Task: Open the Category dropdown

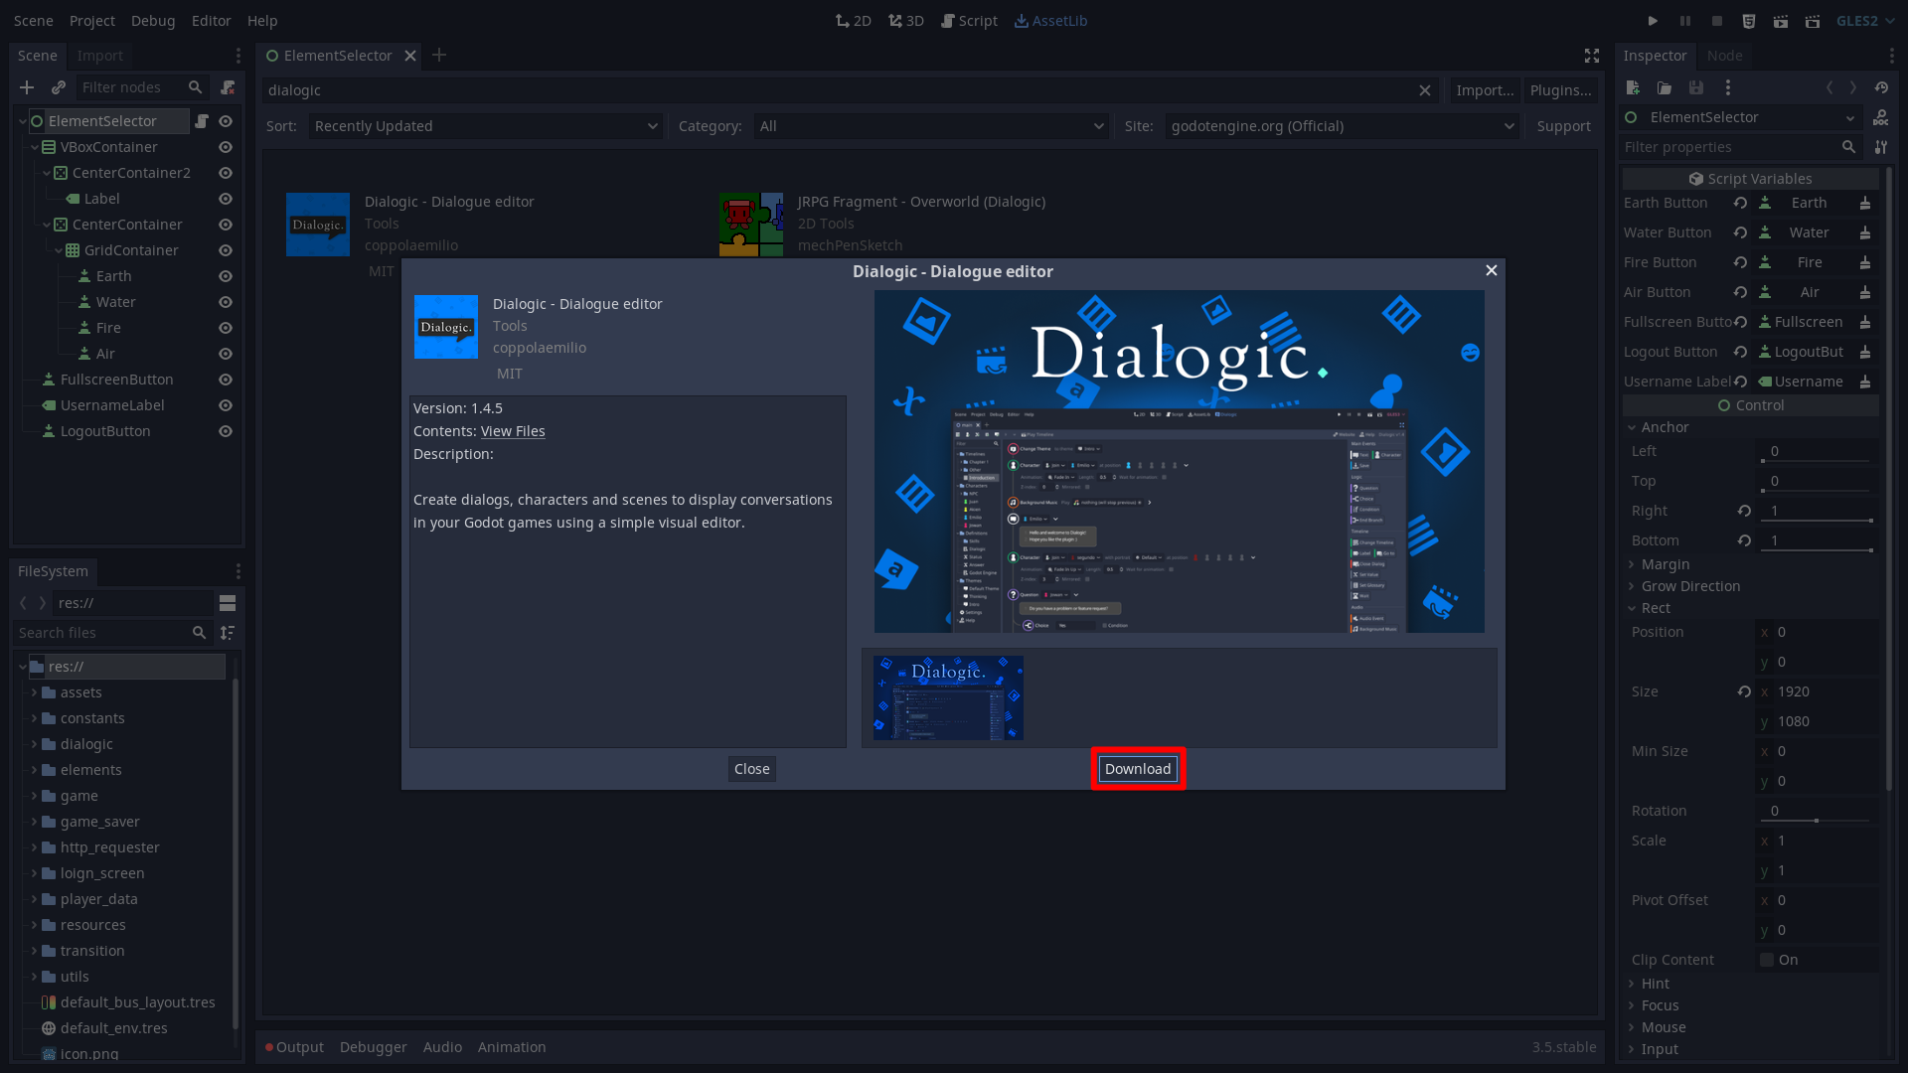Action: [x=931, y=126]
